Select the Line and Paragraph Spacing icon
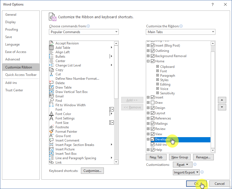The height and width of the screenshot is (189, 232). 51,158
